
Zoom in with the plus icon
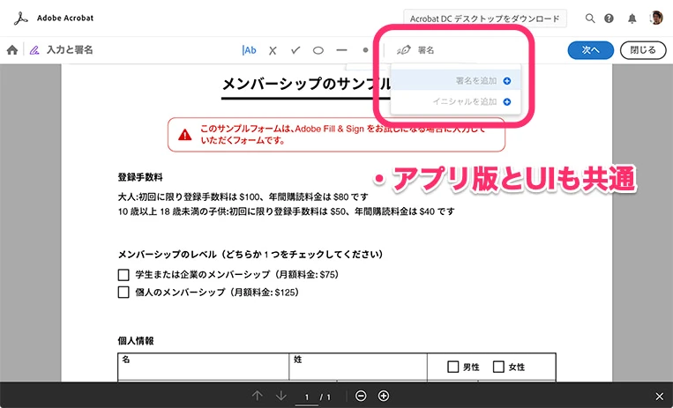click(384, 396)
